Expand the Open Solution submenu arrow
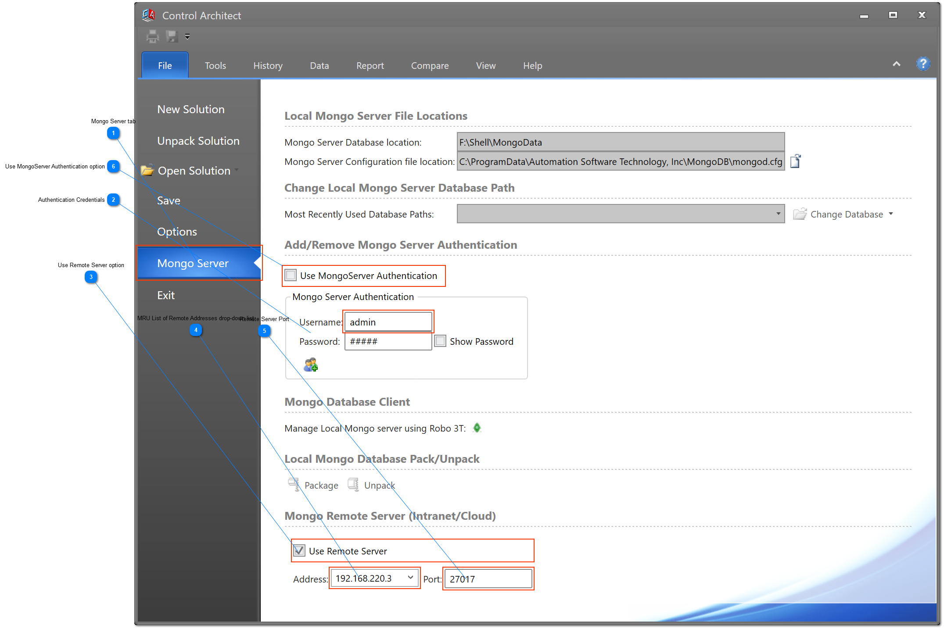 pos(237,170)
